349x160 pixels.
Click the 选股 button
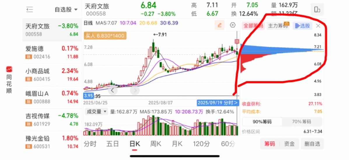click(302, 26)
